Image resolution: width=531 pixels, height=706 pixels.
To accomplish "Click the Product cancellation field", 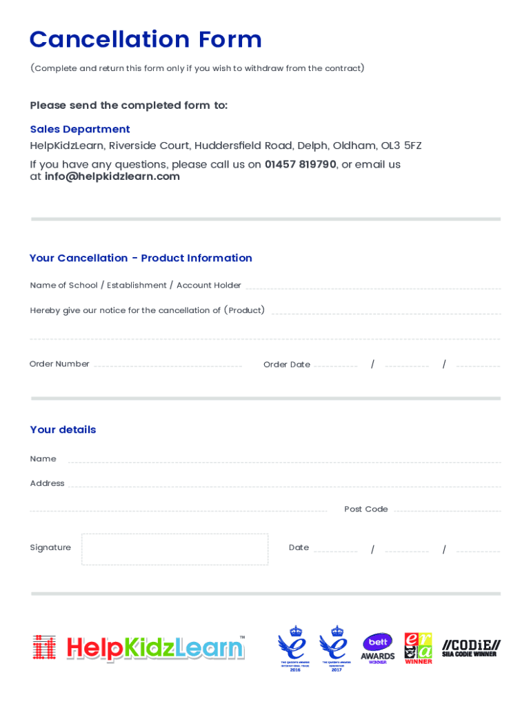I will (385, 310).
